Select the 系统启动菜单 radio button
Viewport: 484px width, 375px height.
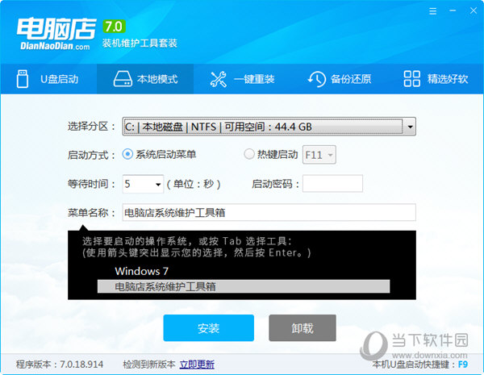coord(127,154)
